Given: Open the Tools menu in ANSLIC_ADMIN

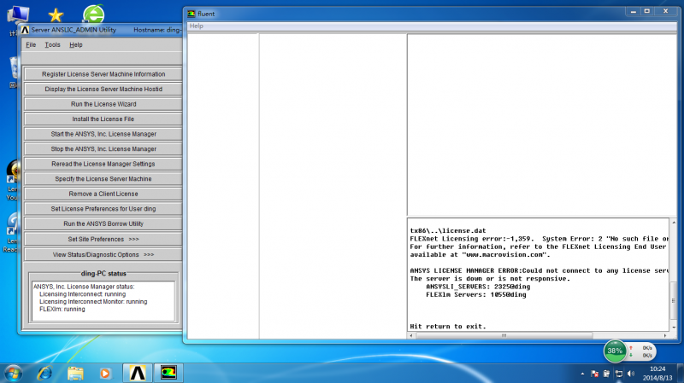Looking at the screenshot, I should tap(52, 45).
